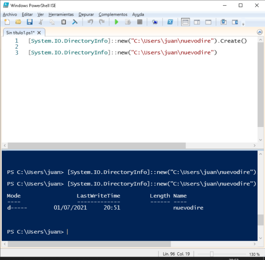This screenshot has width=265, height=260.
Task: Click the Redo arrow icon
Action: coord(102,22)
